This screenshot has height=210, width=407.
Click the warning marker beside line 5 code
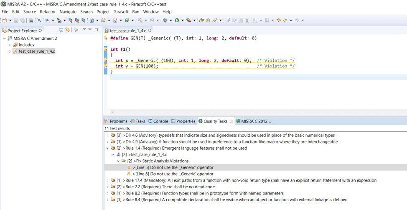point(106,61)
